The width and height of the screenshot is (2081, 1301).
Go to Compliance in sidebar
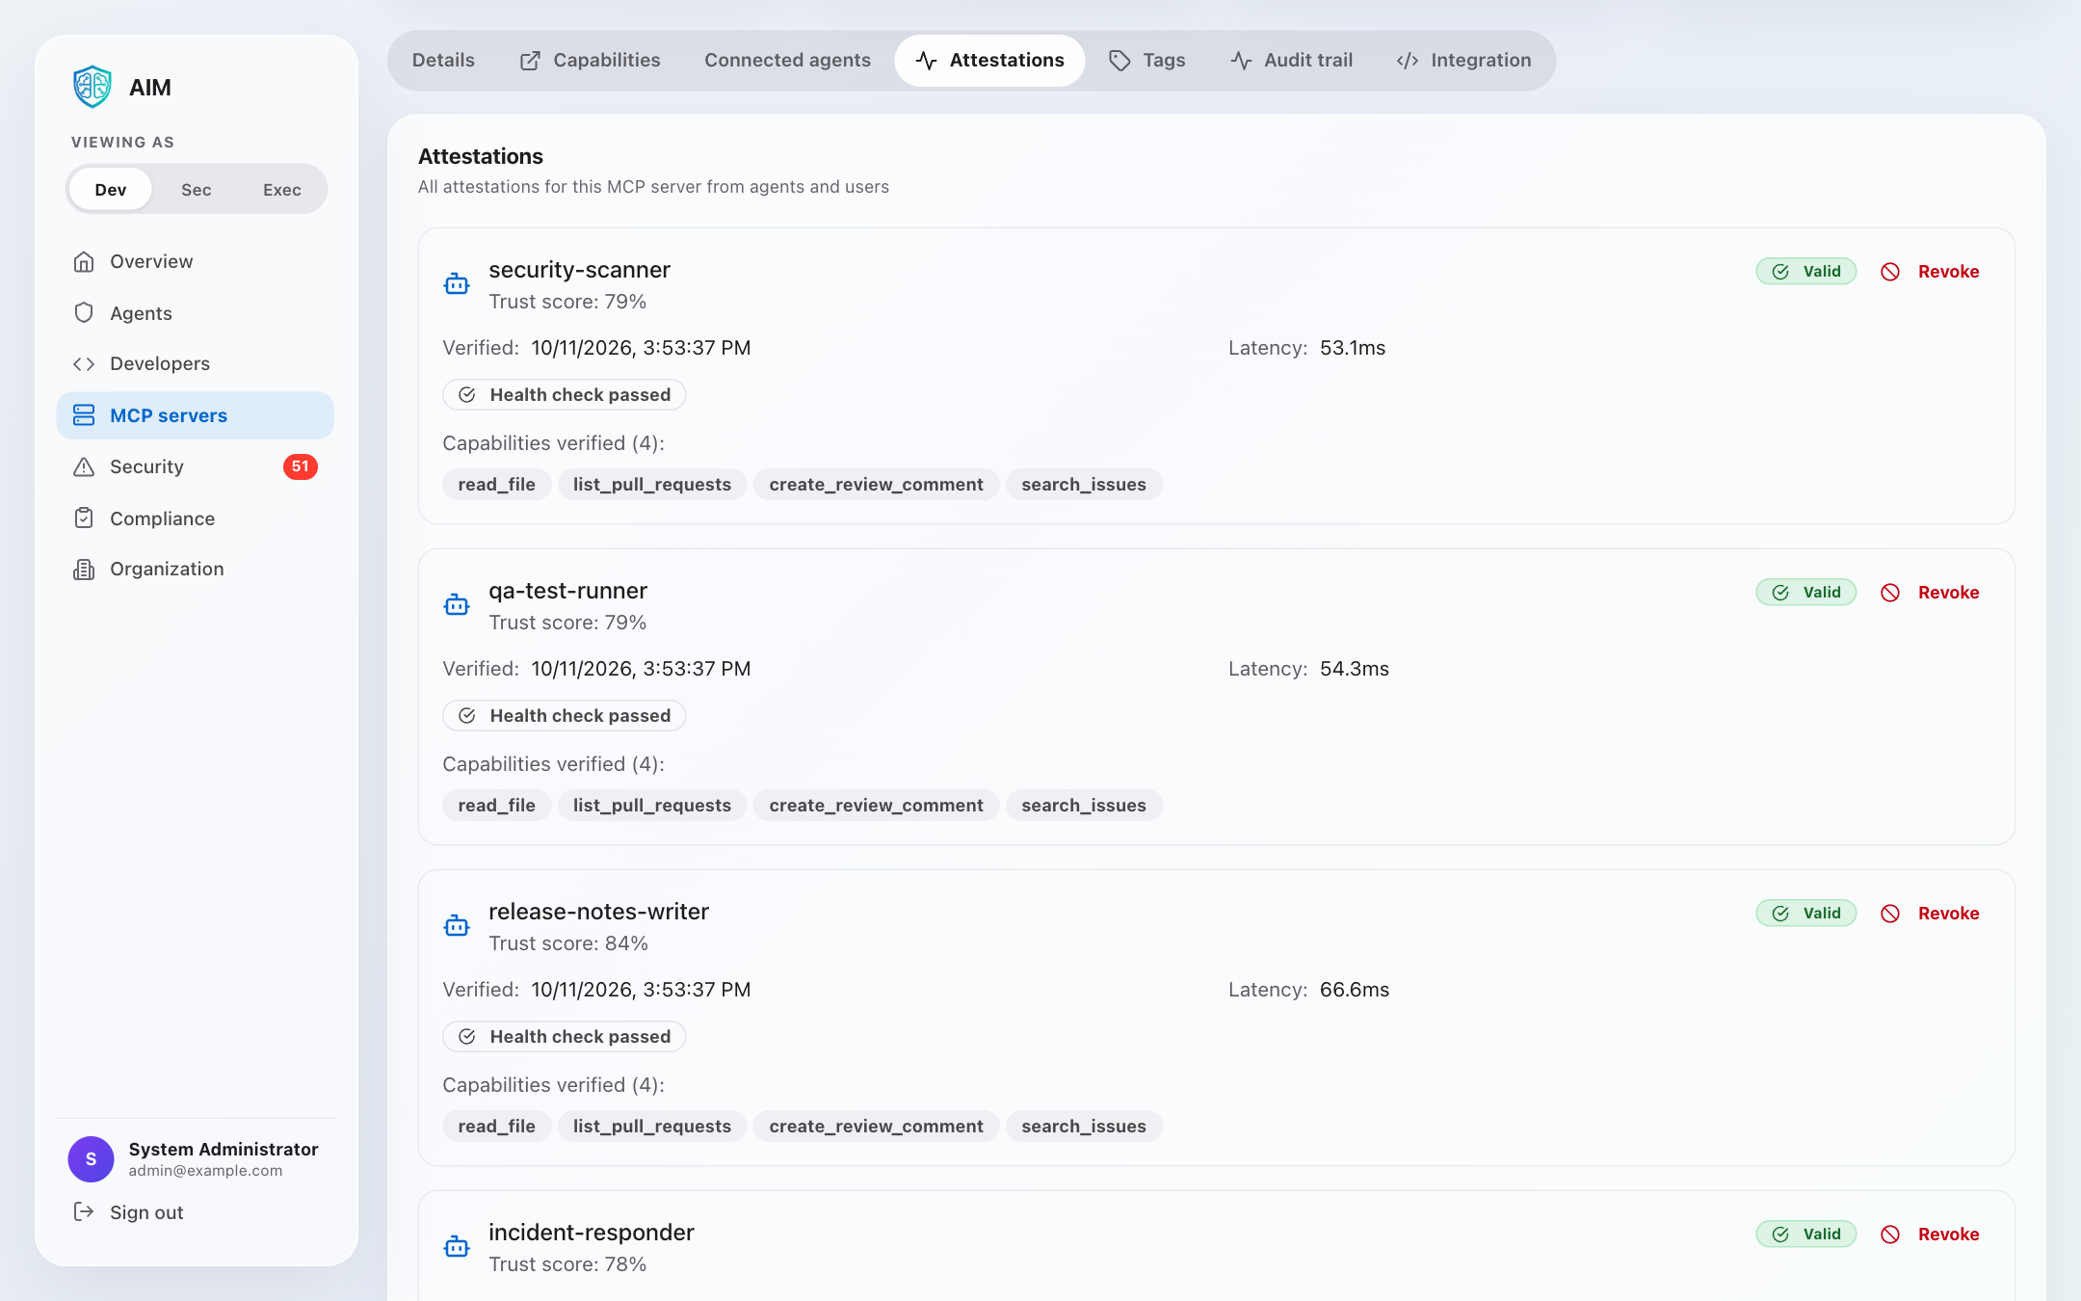[x=196, y=518]
